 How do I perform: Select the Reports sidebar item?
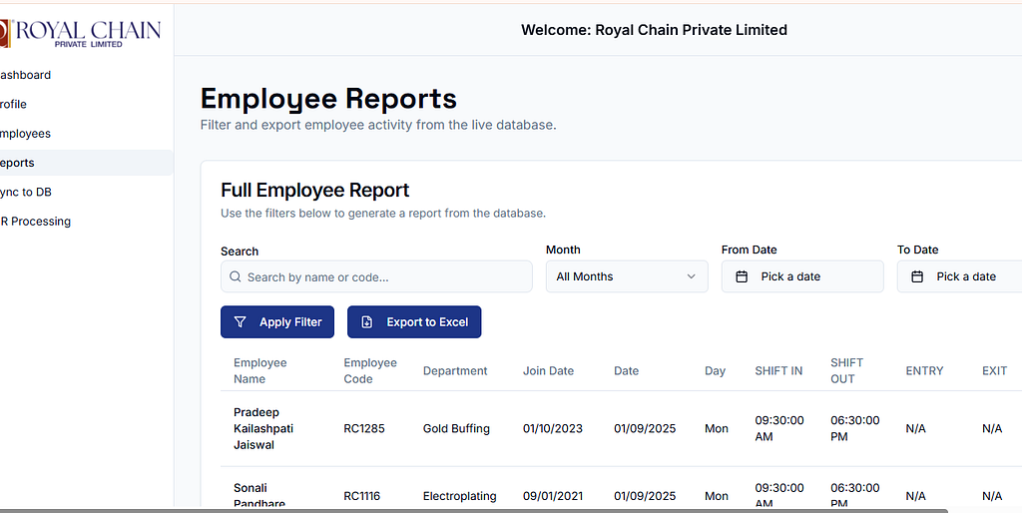pyautogui.click(x=86, y=163)
